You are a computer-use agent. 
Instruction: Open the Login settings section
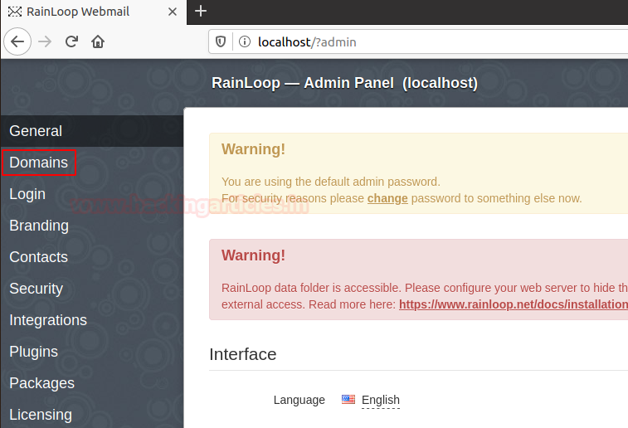27,194
